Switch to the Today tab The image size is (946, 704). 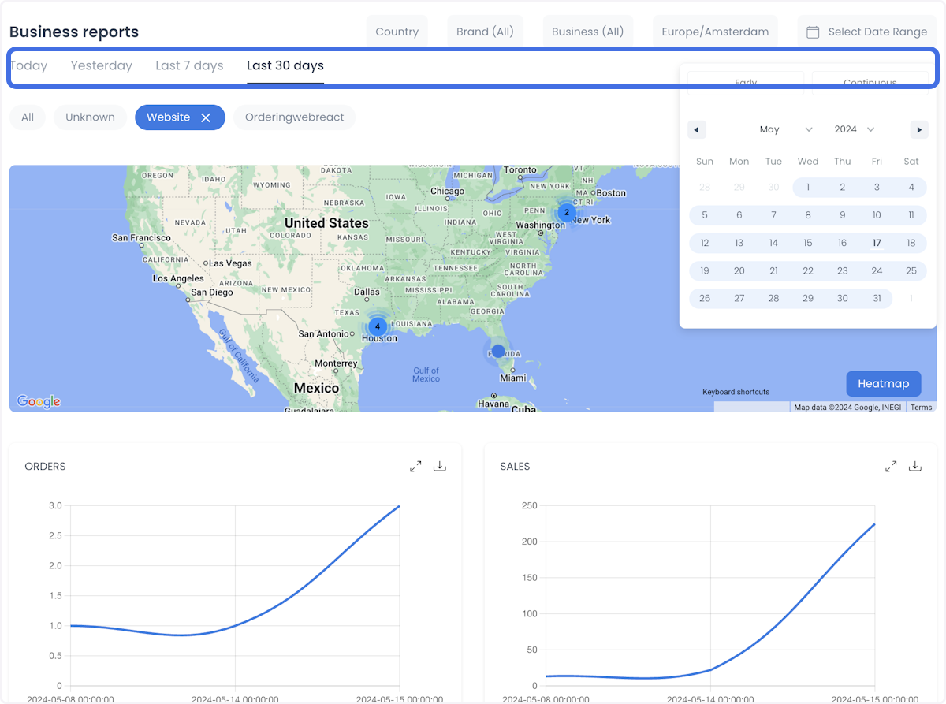point(29,65)
